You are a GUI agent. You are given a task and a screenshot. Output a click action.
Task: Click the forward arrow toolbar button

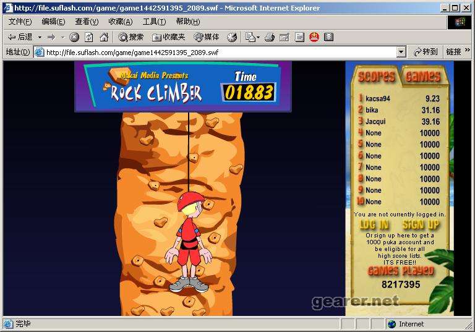51,37
